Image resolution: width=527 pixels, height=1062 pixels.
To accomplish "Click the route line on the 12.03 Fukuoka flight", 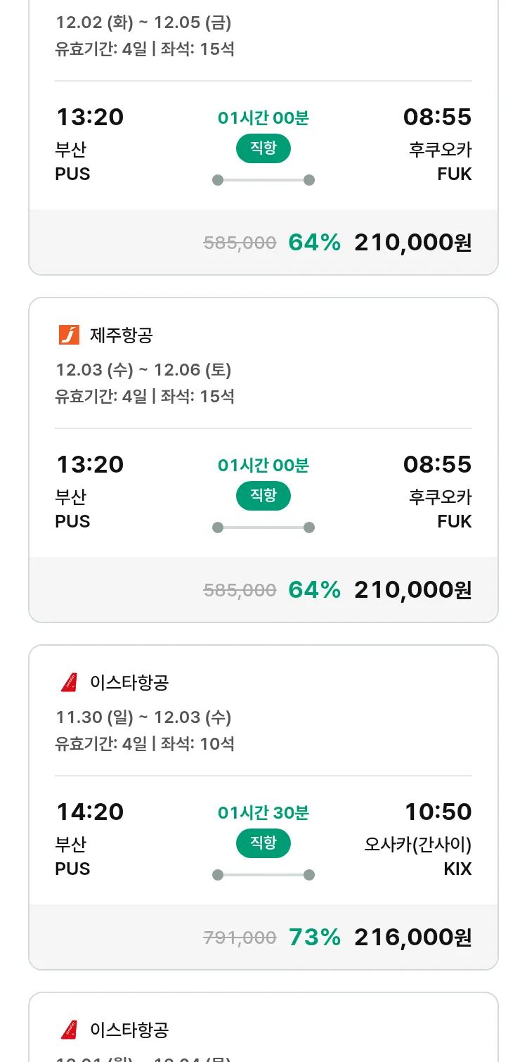I will tap(263, 527).
